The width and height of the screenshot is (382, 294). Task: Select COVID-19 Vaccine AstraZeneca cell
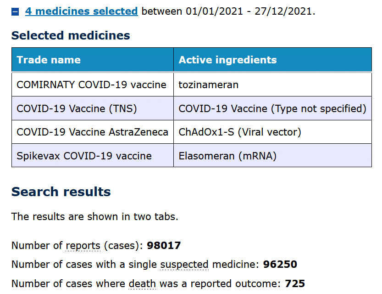[93, 132]
